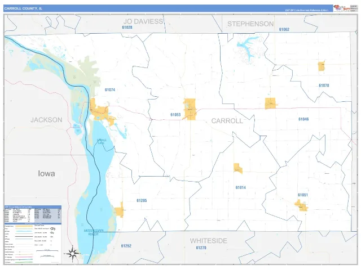Select ZIP code label 61252
This screenshot has height=270, width=361.
pyautogui.click(x=126, y=246)
